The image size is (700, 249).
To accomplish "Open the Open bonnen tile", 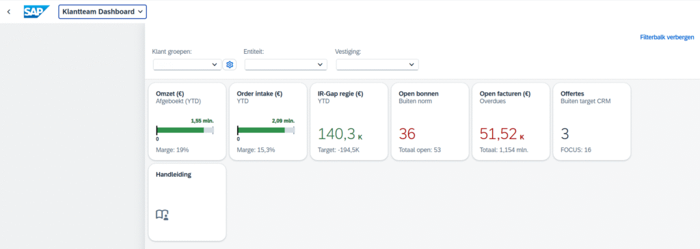I will tap(430, 121).
